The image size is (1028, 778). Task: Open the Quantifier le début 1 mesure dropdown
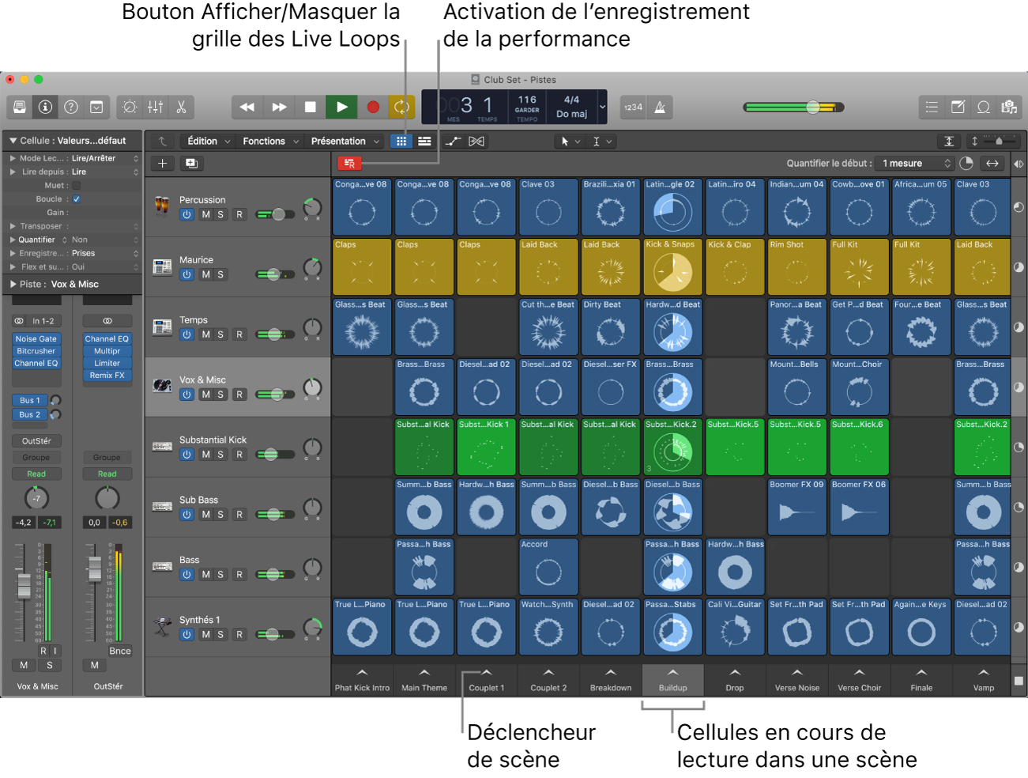tap(913, 163)
